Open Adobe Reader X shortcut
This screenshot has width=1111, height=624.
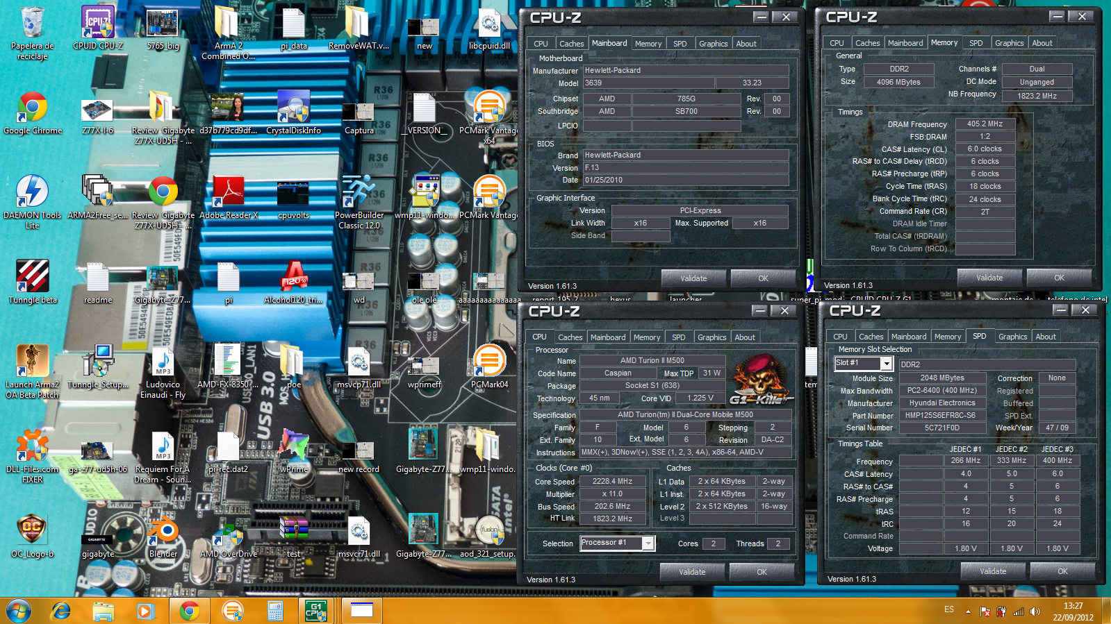coord(229,198)
